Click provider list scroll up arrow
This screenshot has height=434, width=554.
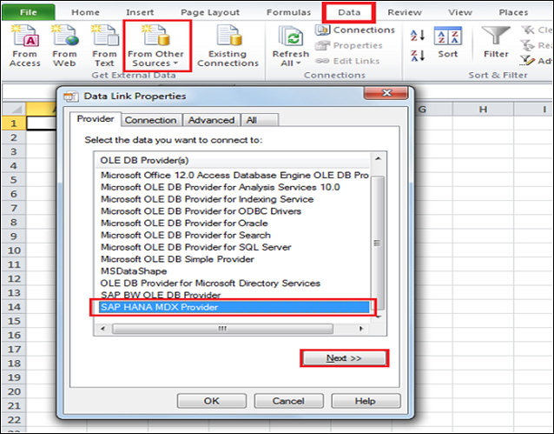pyautogui.click(x=378, y=159)
